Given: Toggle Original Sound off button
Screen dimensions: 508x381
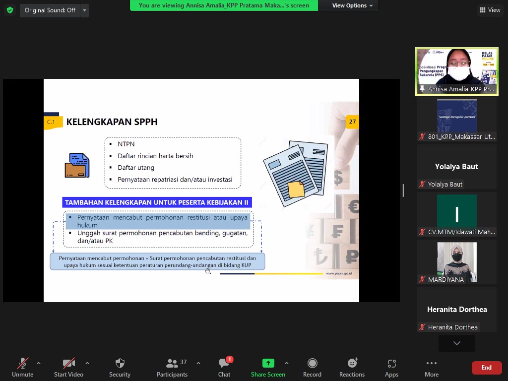Looking at the screenshot, I should [50, 10].
